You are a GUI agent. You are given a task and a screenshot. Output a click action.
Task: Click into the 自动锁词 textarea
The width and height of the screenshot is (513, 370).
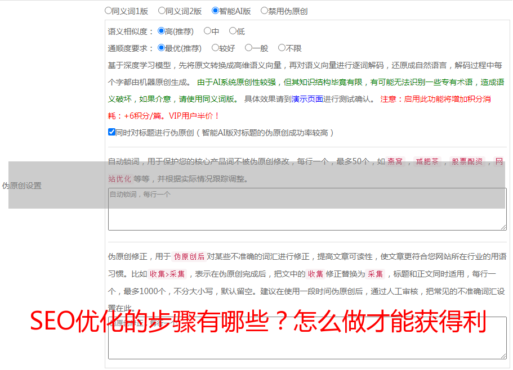tap(307, 209)
